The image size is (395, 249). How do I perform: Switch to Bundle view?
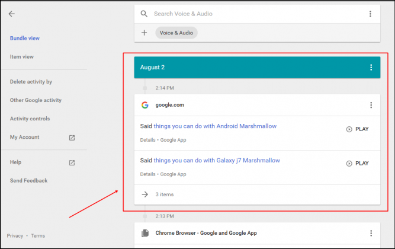click(x=25, y=39)
